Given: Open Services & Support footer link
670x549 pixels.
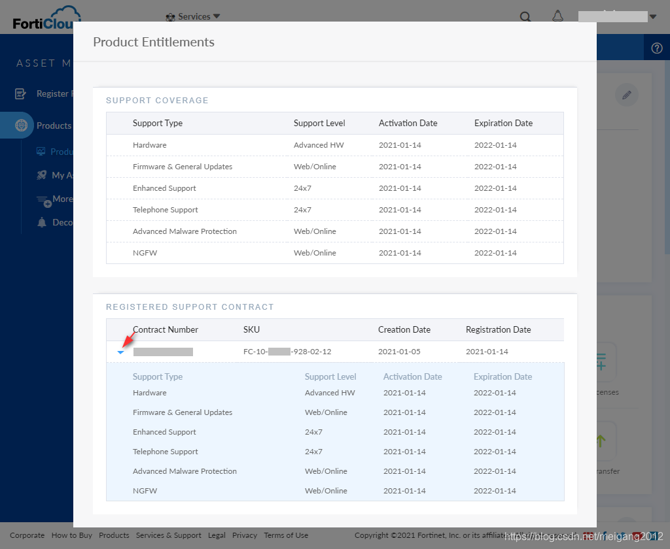Looking at the screenshot, I should click(x=168, y=535).
